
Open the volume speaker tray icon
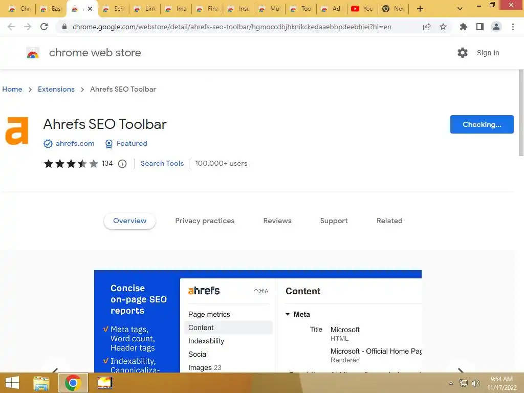pyautogui.click(x=475, y=383)
